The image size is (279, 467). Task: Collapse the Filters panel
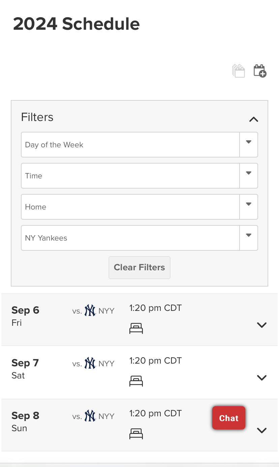[253, 119]
